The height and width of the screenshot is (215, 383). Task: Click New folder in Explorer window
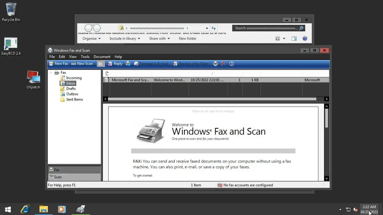188,39
